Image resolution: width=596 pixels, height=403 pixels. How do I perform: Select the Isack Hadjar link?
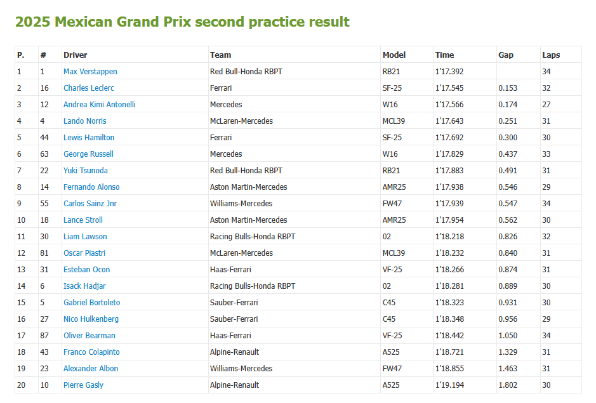tap(84, 286)
